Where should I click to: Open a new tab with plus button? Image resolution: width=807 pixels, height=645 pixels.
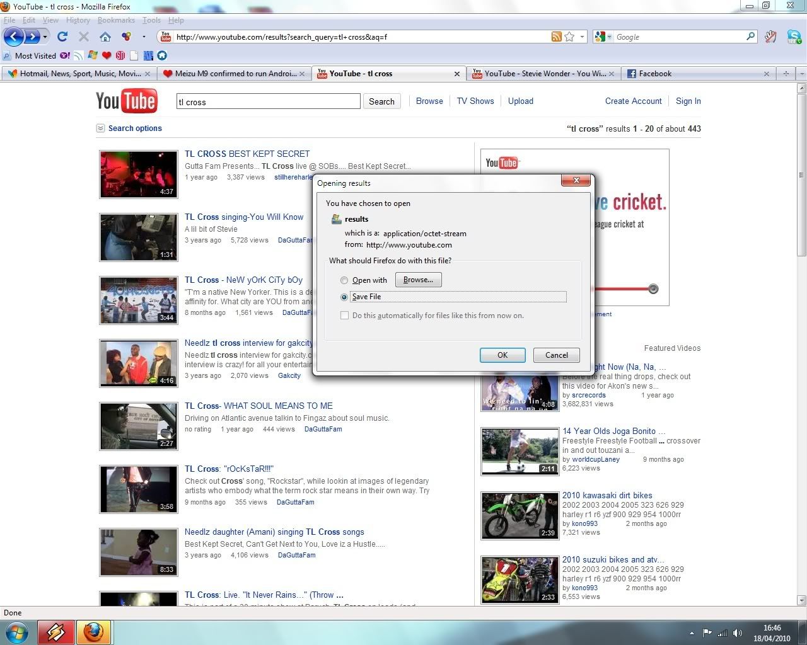pos(786,74)
